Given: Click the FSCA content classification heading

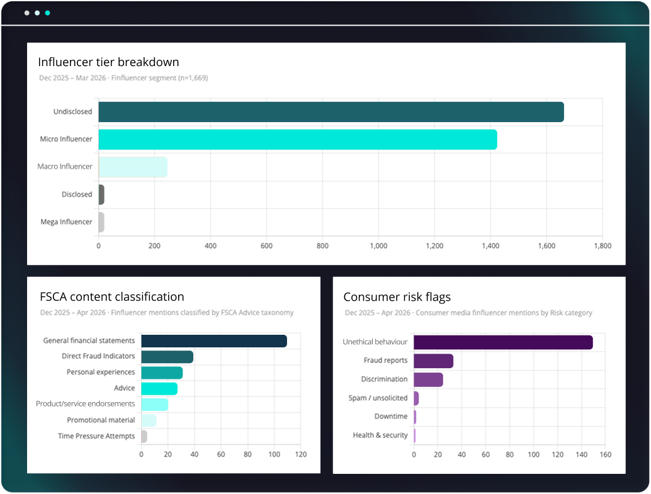Looking at the screenshot, I should pos(111,296).
